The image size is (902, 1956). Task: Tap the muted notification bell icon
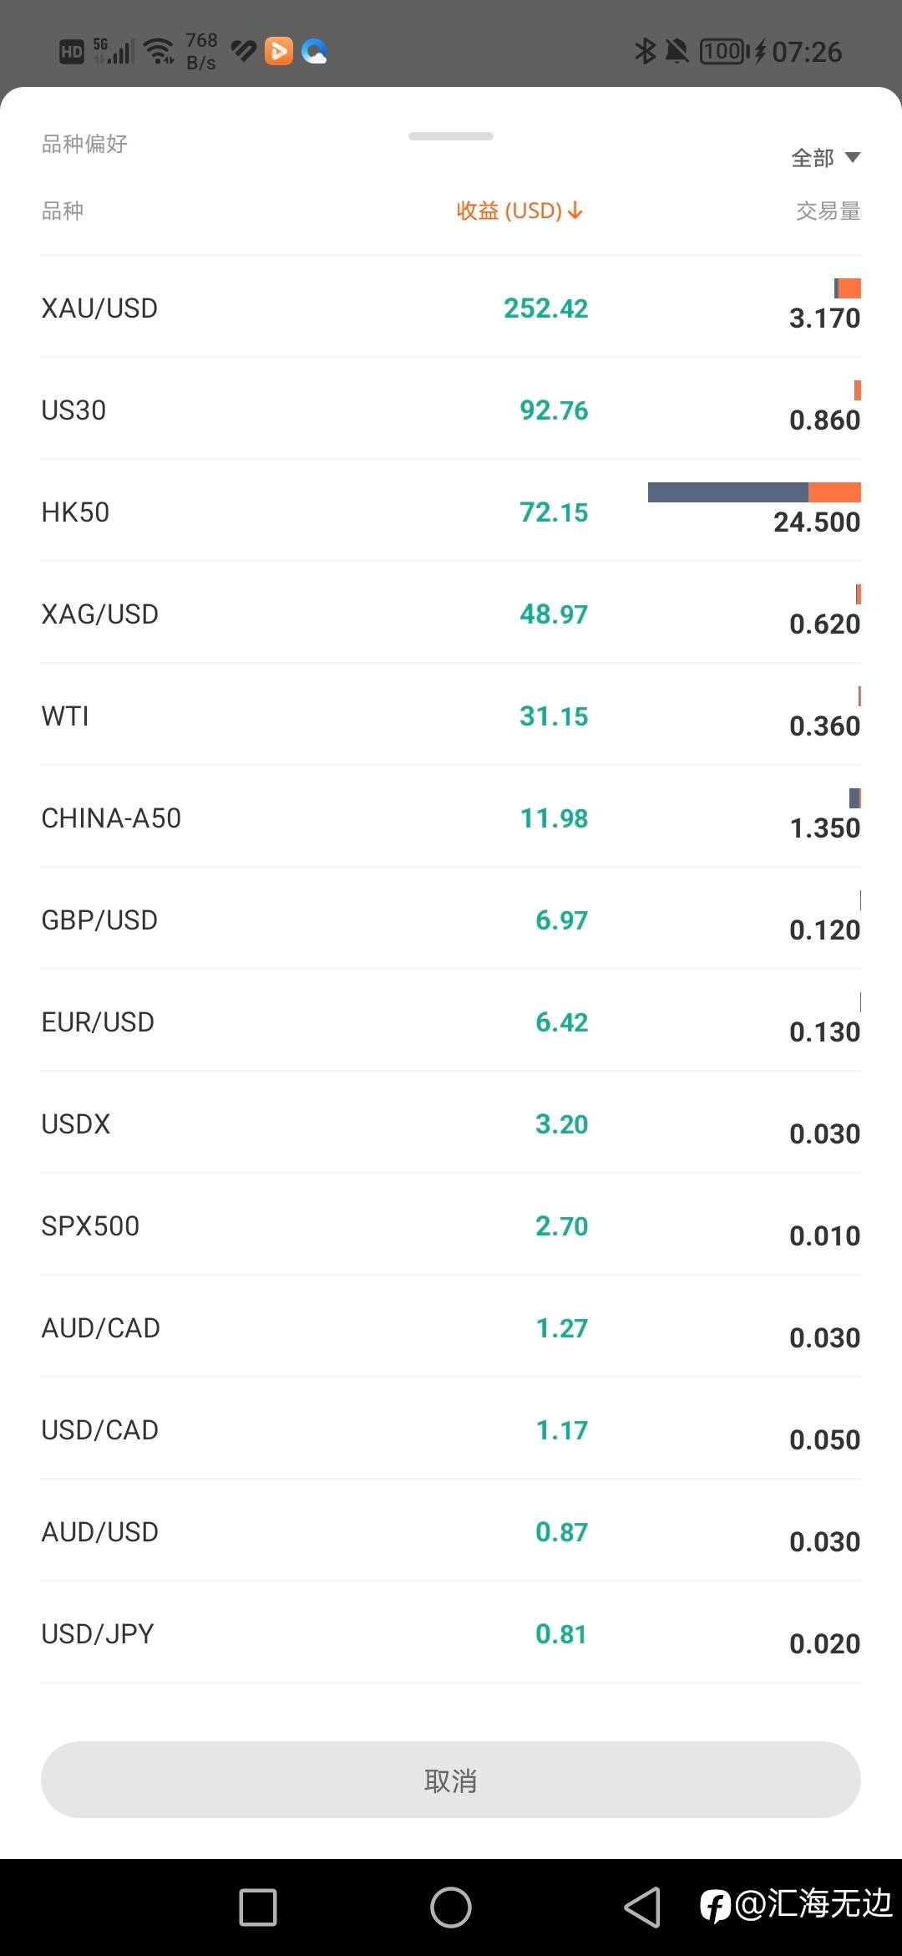coord(676,52)
